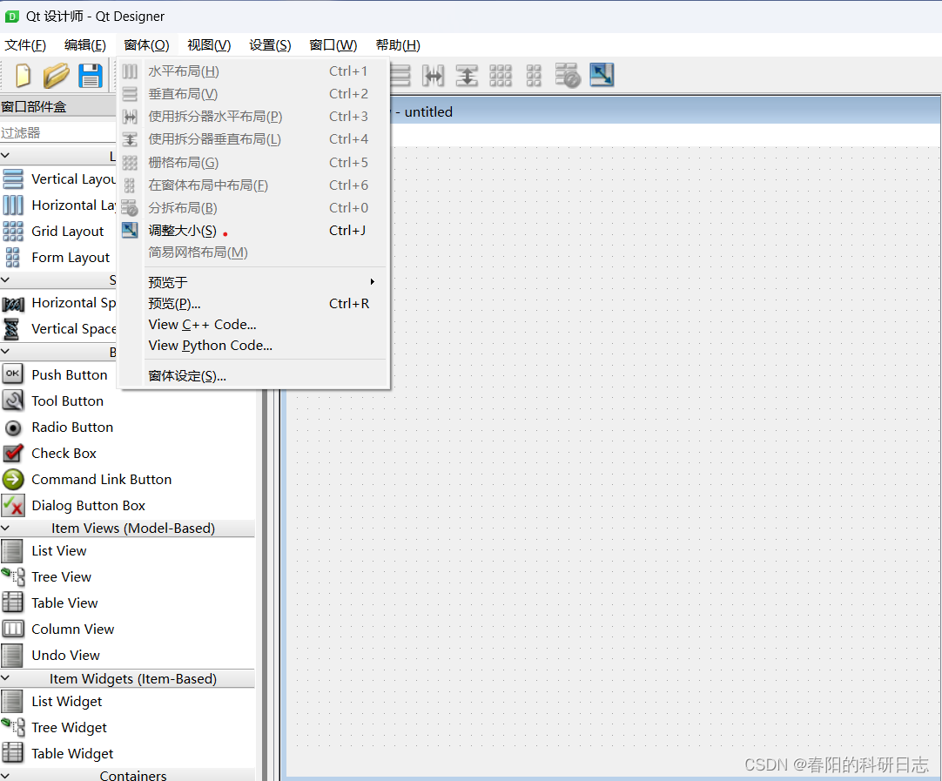Click the Command Link Button label text
Image resolution: width=942 pixels, height=781 pixels.
pyautogui.click(x=102, y=480)
